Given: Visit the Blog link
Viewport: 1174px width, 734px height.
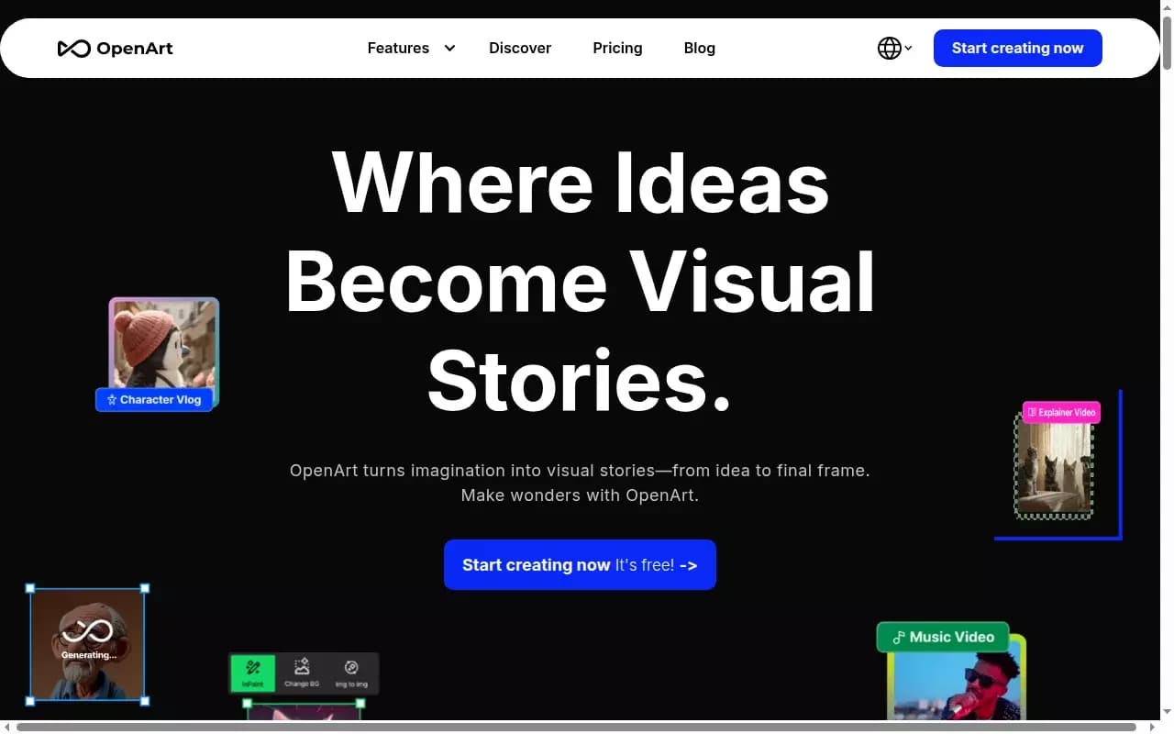Looking at the screenshot, I should click(x=700, y=49).
